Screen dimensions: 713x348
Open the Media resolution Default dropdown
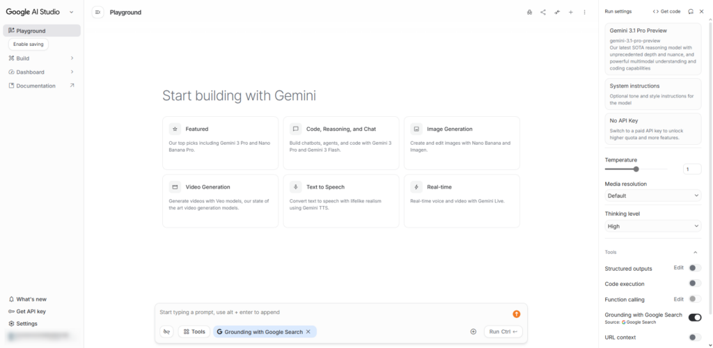(653, 196)
